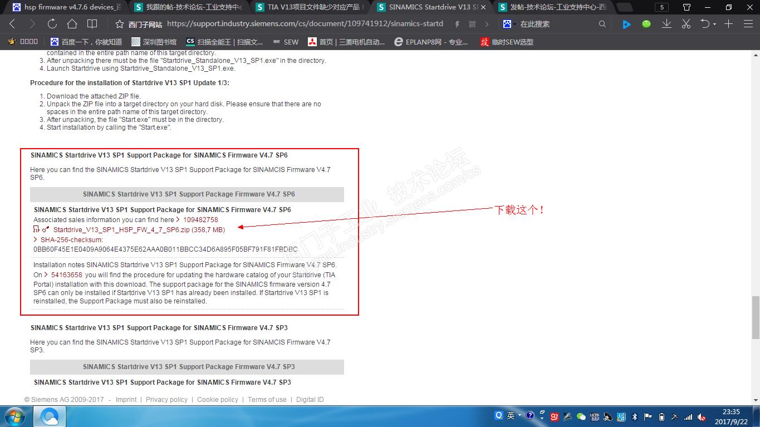
Task: Open the first bookmark with bee icon
Action: [x=23, y=42]
